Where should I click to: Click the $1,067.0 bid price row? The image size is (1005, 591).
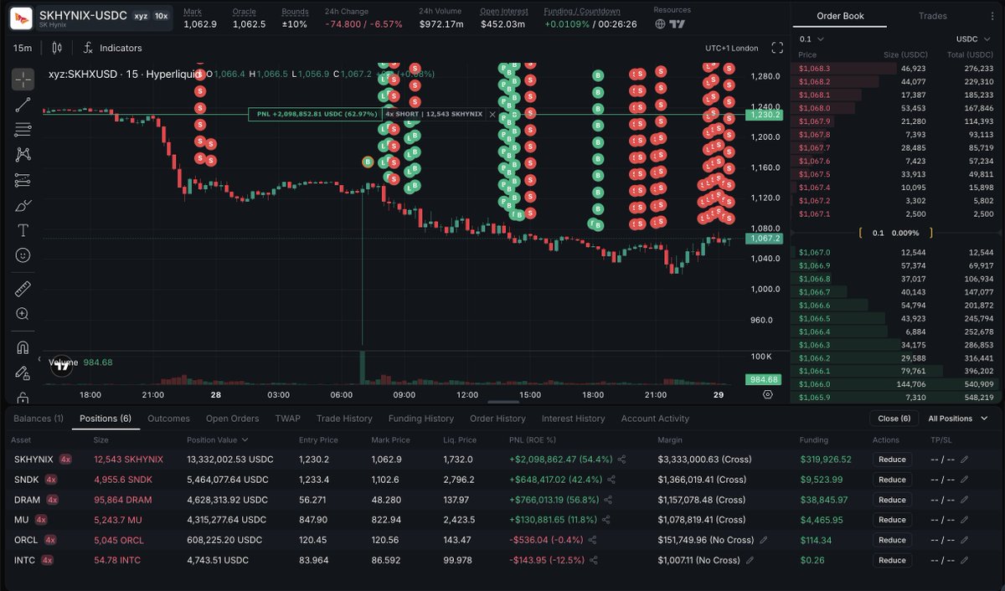point(895,252)
